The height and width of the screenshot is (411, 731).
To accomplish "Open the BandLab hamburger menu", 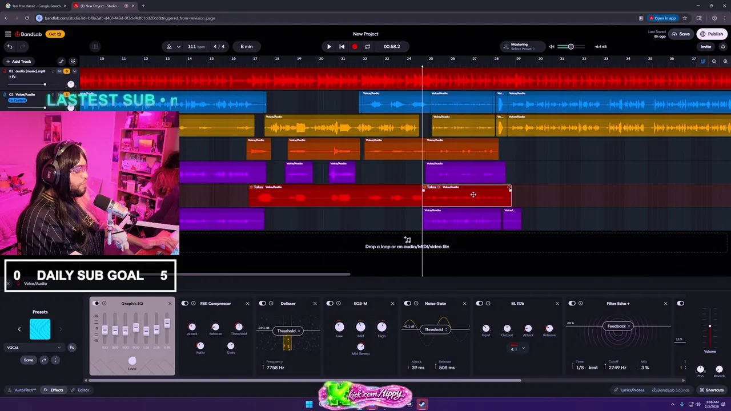I will click(x=8, y=34).
